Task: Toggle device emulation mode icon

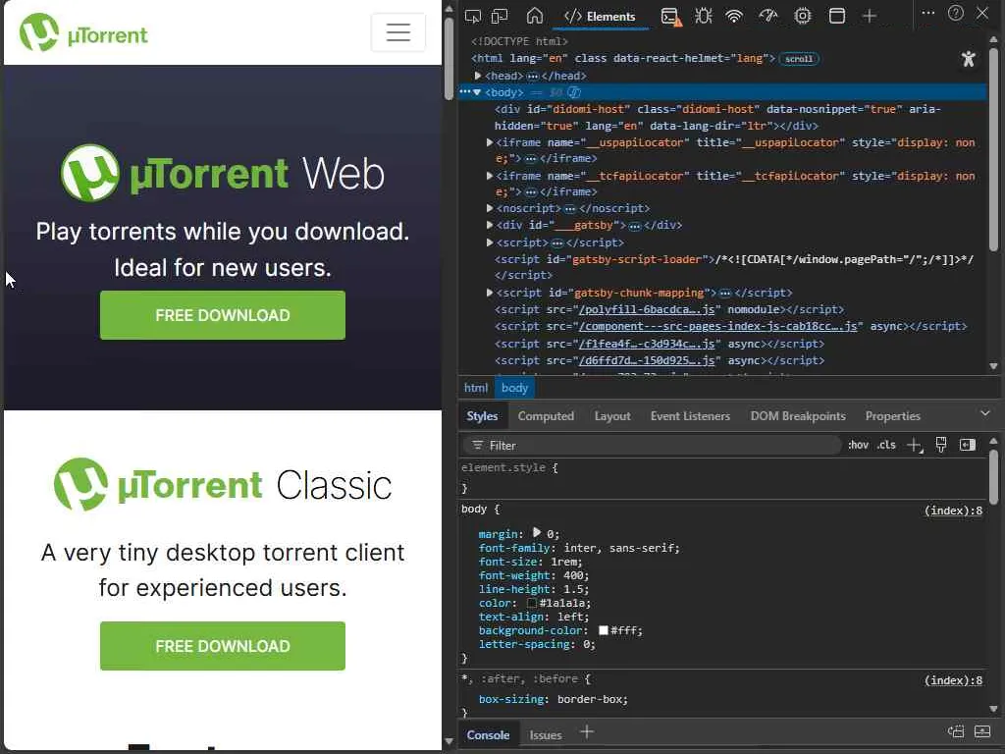Action: click(500, 16)
